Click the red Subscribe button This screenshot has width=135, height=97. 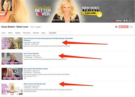(x=123, y=27)
